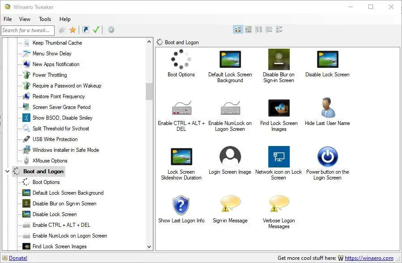Select Disable Blur on Sign-in Screen tree item

[x=64, y=204]
